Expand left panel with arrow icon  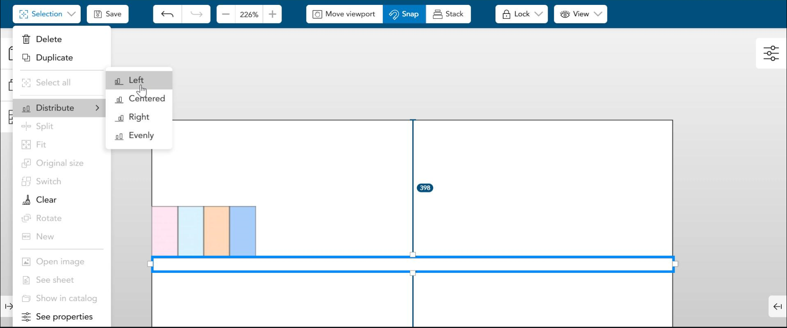pyautogui.click(x=9, y=306)
